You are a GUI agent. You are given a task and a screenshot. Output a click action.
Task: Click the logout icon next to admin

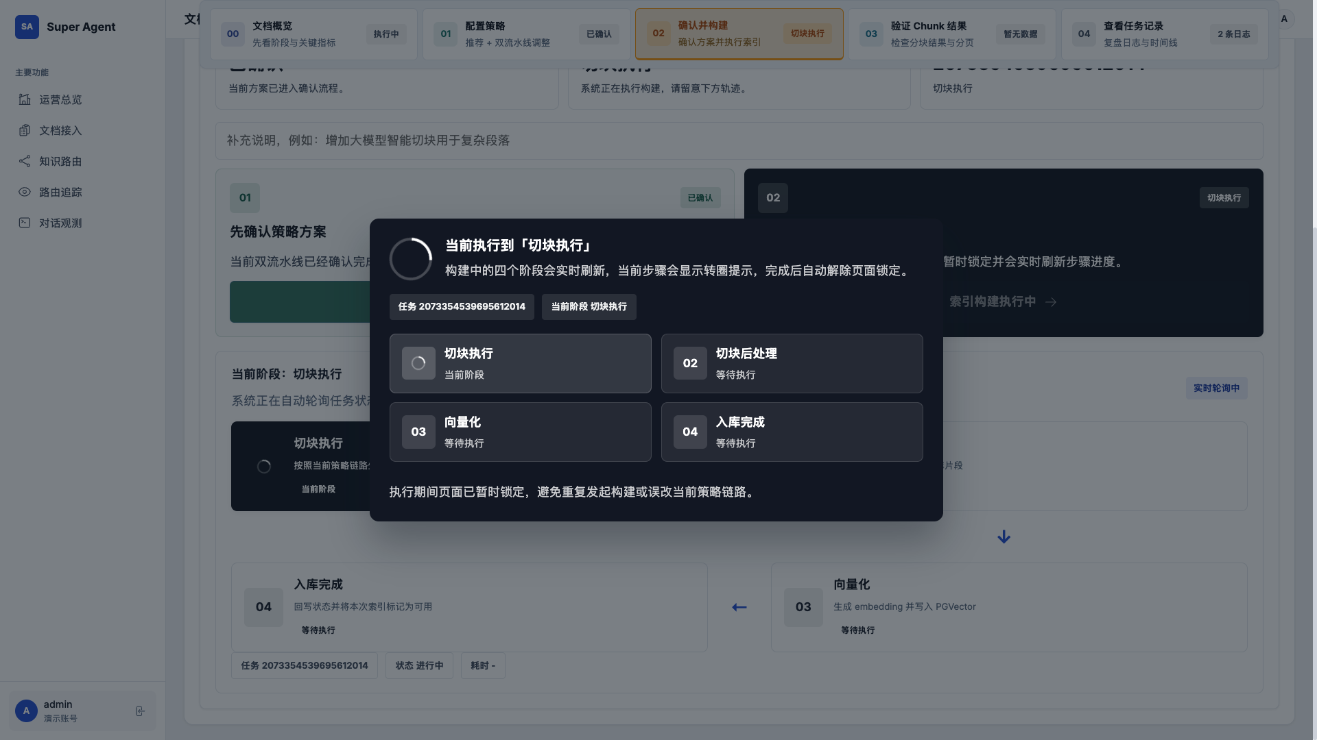tap(140, 711)
